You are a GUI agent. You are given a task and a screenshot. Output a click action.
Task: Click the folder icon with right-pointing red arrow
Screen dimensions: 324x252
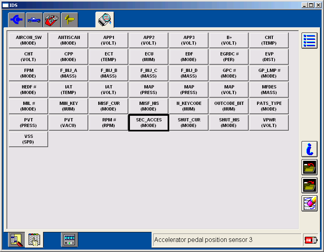(309, 185)
